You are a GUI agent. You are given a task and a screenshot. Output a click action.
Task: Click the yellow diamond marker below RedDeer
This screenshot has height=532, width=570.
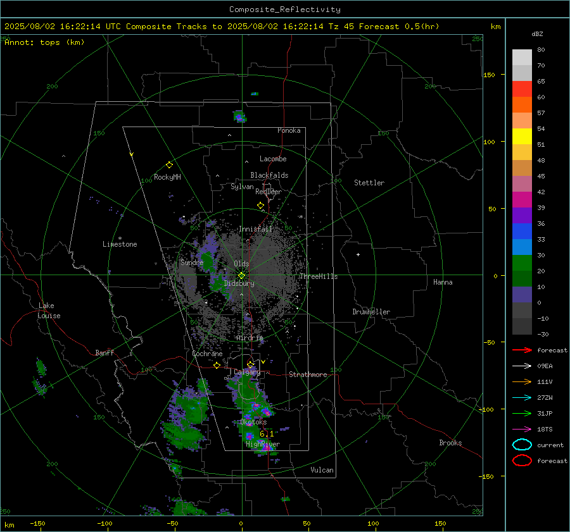[x=260, y=206]
